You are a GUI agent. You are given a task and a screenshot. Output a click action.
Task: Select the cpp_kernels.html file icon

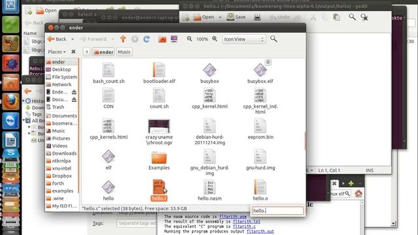(108, 126)
